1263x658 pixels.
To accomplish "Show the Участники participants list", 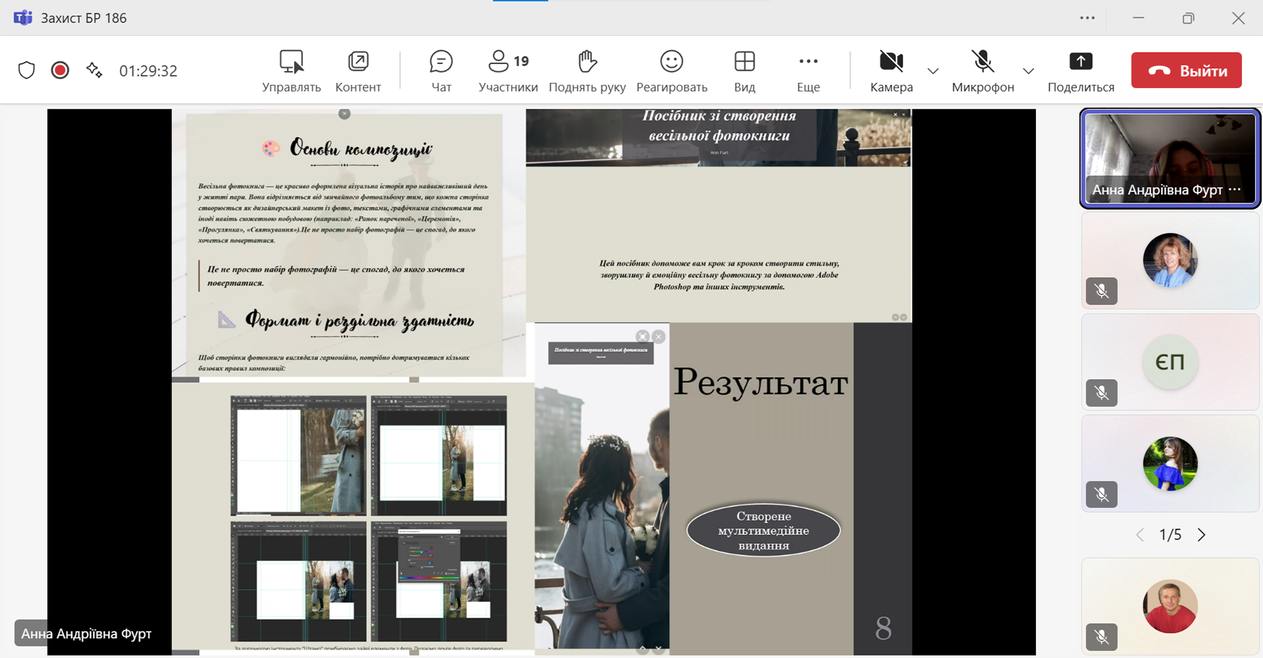I will click(508, 70).
